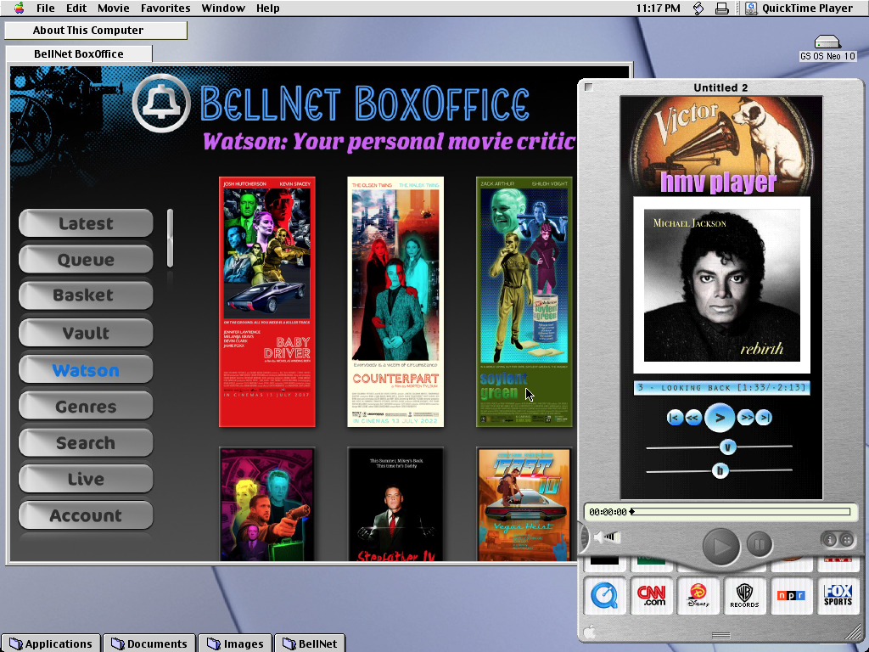Click the b slider knob in hmv player
Image resolution: width=869 pixels, height=652 pixels.
[x=720, y=471]
